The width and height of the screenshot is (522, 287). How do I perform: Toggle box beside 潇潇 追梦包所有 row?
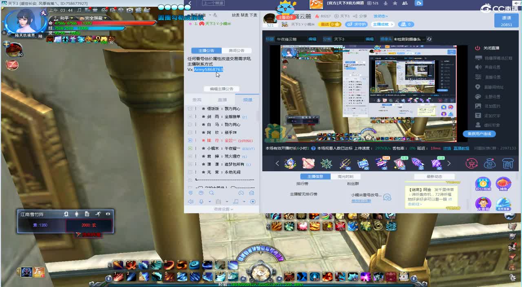pyautogui.click(x=190, y=164)
